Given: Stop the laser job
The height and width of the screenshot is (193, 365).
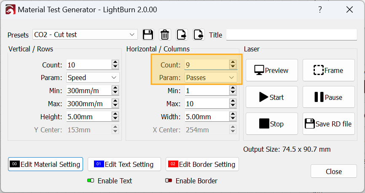Looking at the screenshot, I should (271, 124).
